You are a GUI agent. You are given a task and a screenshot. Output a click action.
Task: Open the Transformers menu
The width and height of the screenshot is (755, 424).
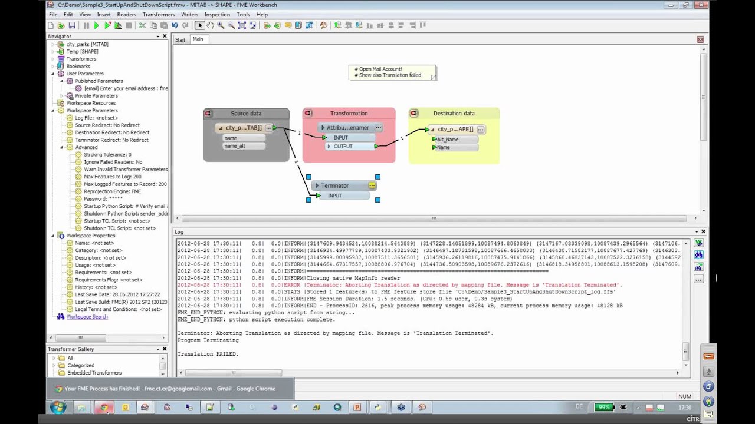point(159,14)
